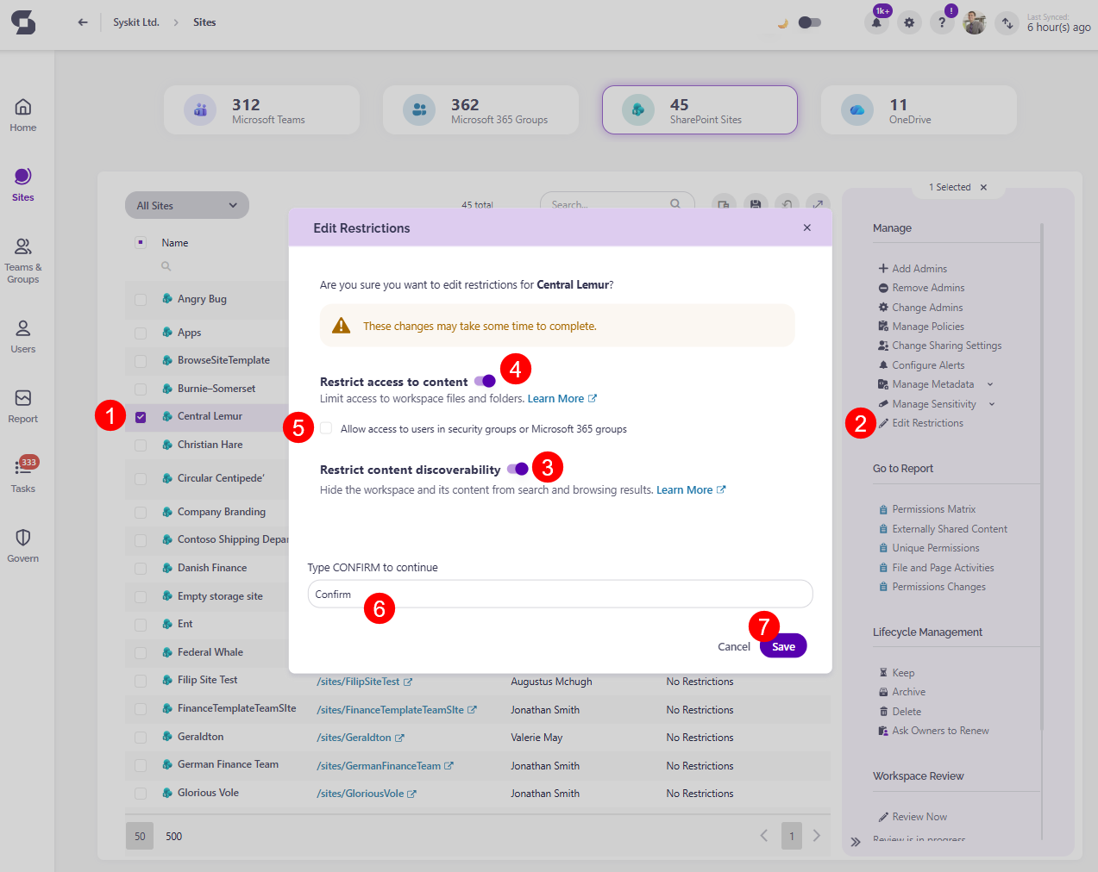Select Edit Restrictions in Manage panel
Screen dimensions: 1098x872
(927, 423)
